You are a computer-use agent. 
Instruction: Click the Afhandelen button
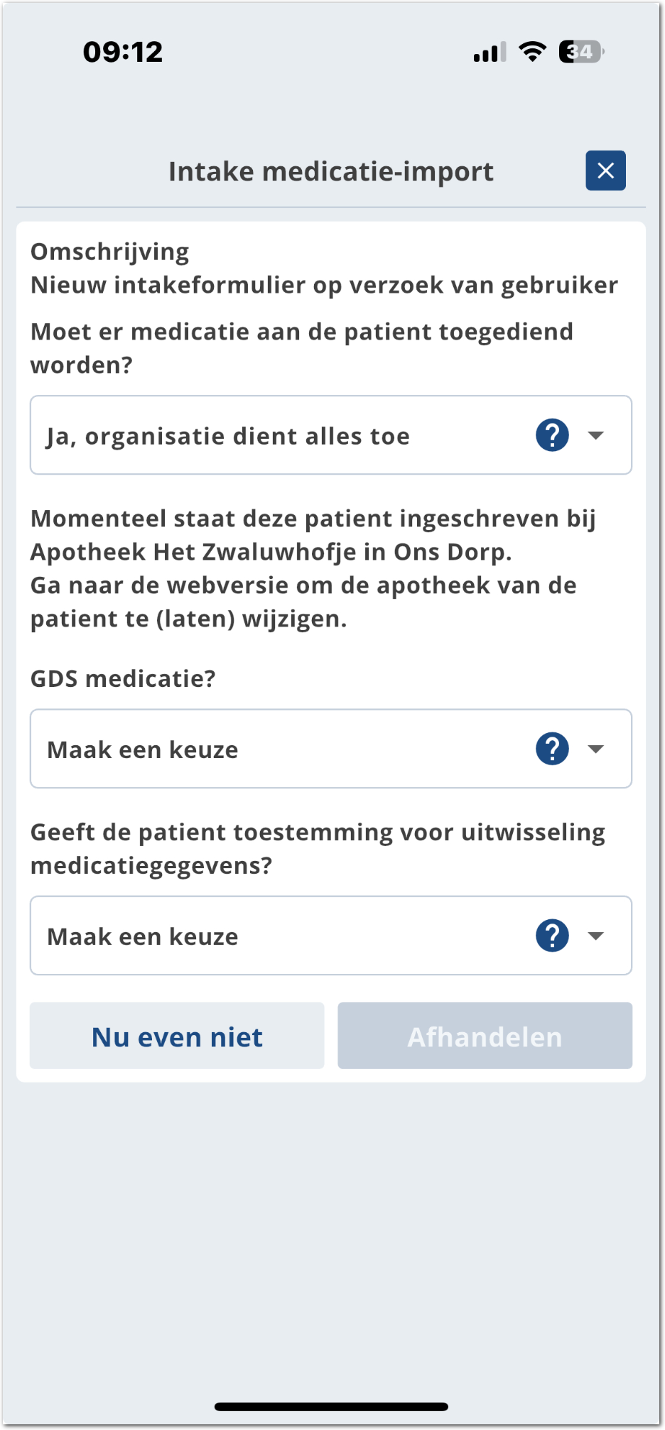pyautogui.click(x=485, y=1036)
